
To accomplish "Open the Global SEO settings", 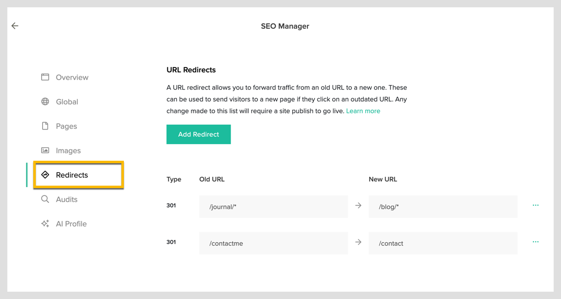I will point(67,102).
